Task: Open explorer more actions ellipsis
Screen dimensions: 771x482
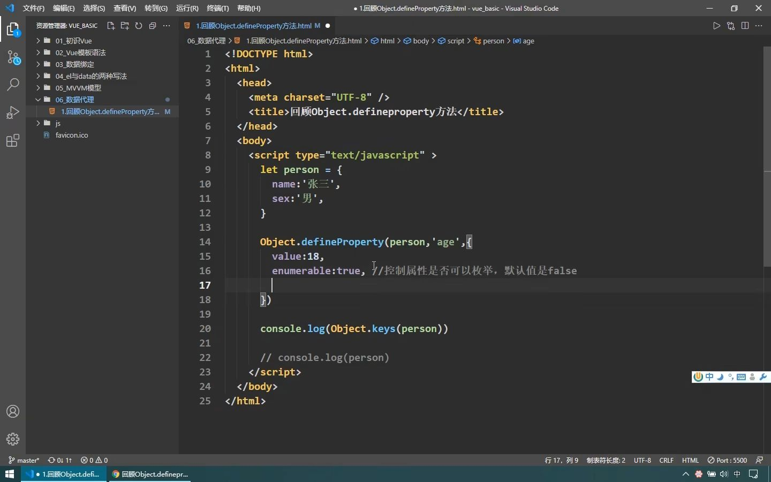Action: [x=167, y=26]
